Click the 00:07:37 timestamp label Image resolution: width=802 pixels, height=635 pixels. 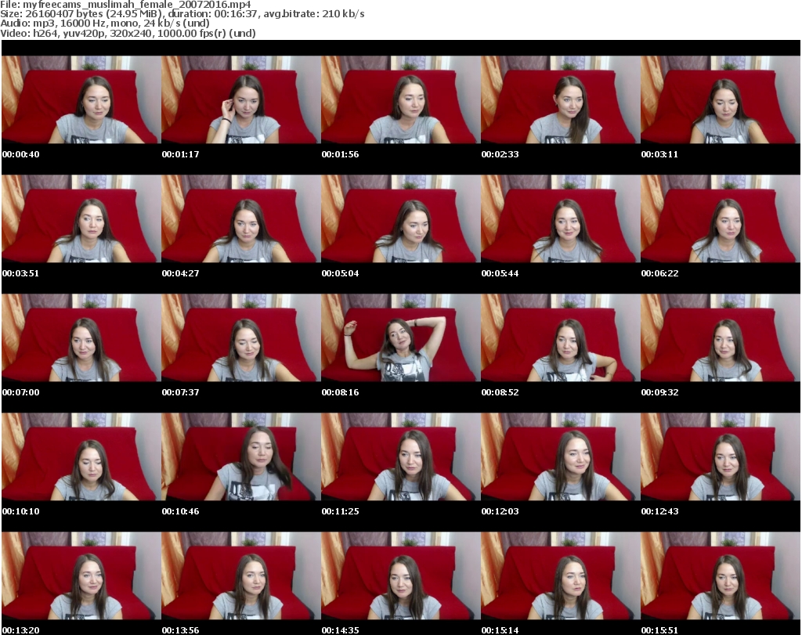[181, 392]
